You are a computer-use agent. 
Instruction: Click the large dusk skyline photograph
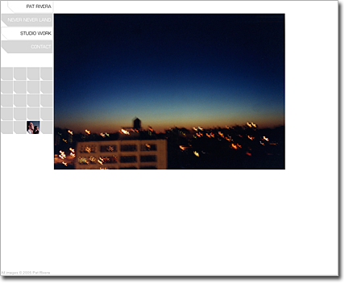click(x=169, y=91)
